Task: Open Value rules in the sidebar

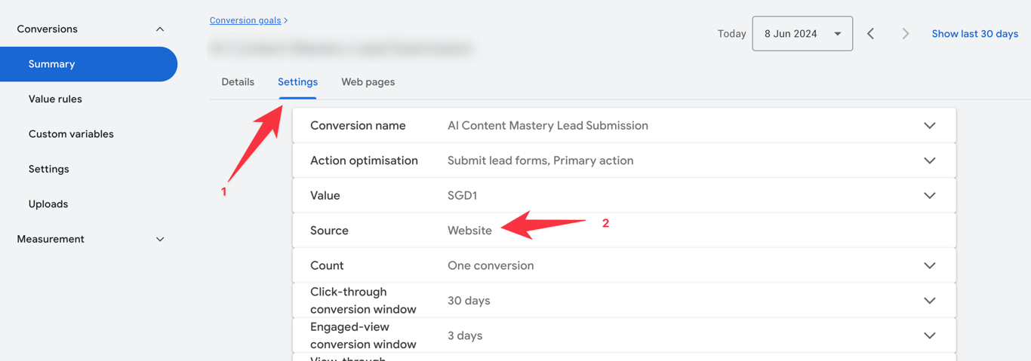Action: 55,99
